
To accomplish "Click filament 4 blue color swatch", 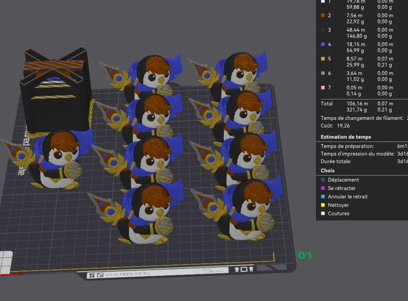I will [x=322, y=44].
